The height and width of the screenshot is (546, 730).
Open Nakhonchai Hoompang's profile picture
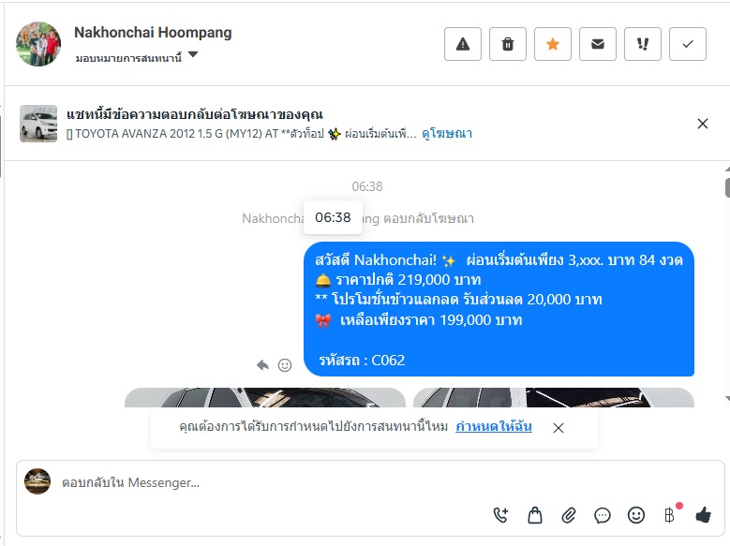coord(38,44)
